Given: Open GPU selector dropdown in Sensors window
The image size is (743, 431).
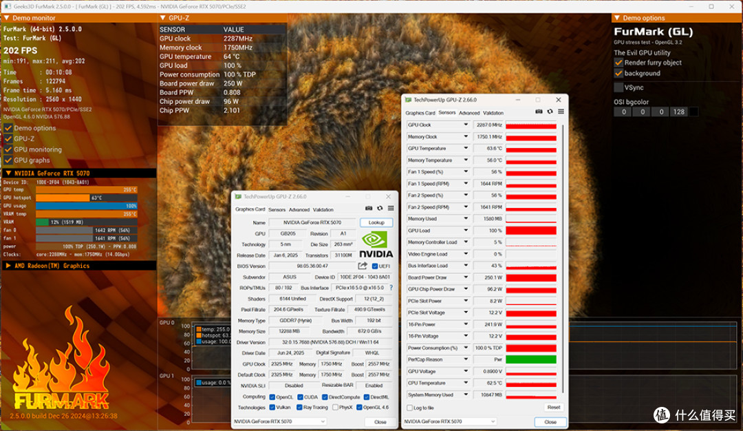Looking at the screenshot, I should click(493, 421).
